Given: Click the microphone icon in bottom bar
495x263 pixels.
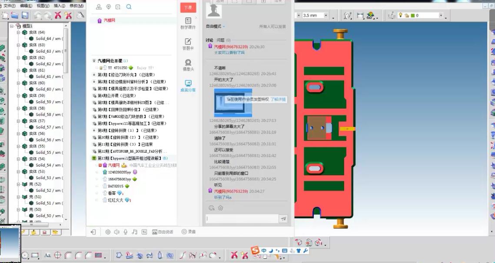Looking at the screenshot, I should click(126, 232).
